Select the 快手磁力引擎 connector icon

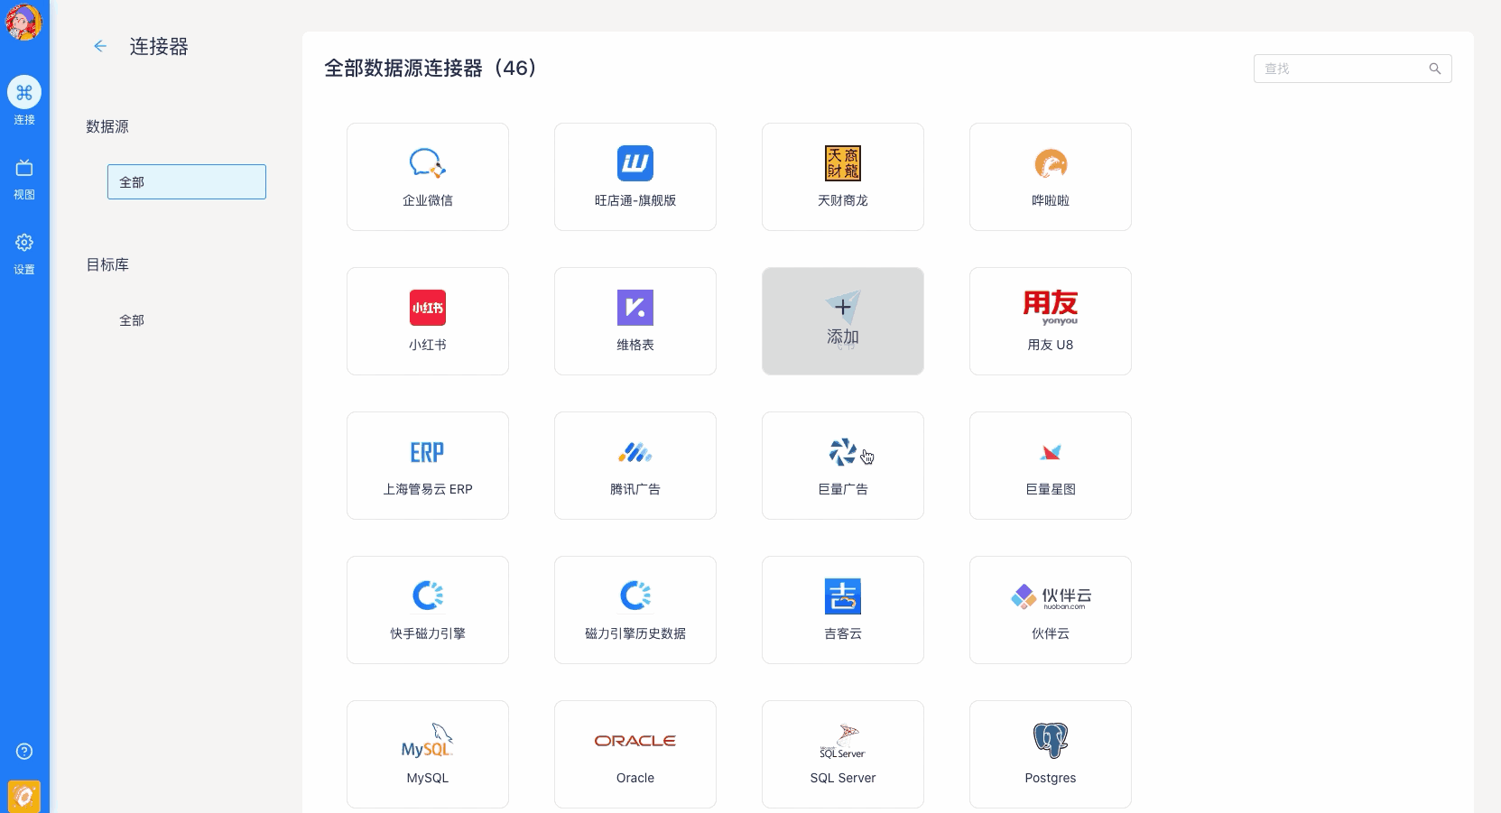click(x=428, y=596)
